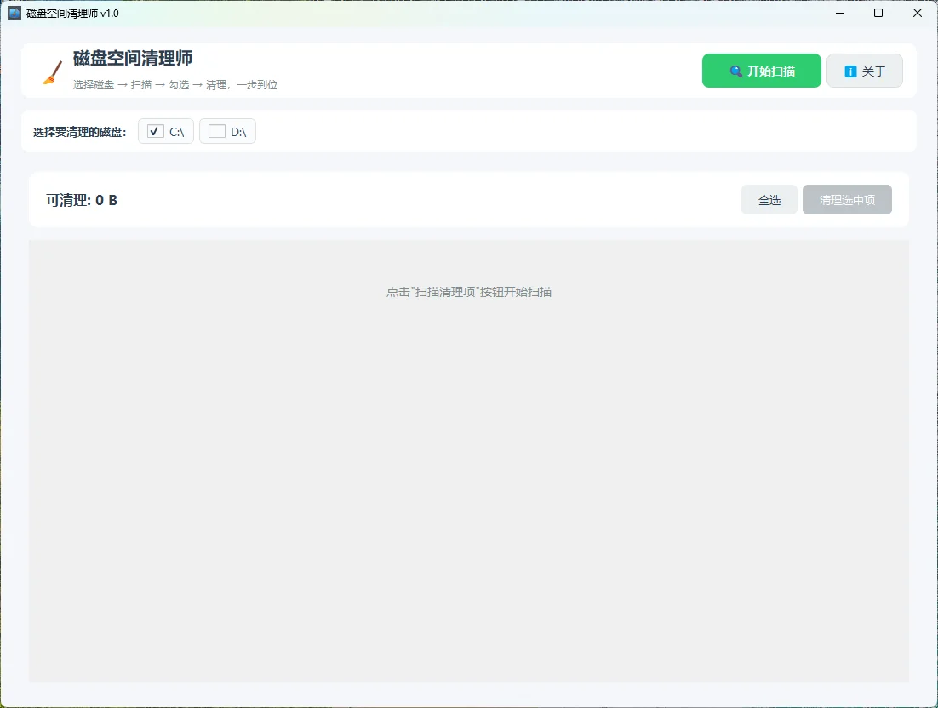Image resolution: width=938 pixels, height=708 pixels.
Task: Click the 清理选中项 button
Action: tap(847, 200)
